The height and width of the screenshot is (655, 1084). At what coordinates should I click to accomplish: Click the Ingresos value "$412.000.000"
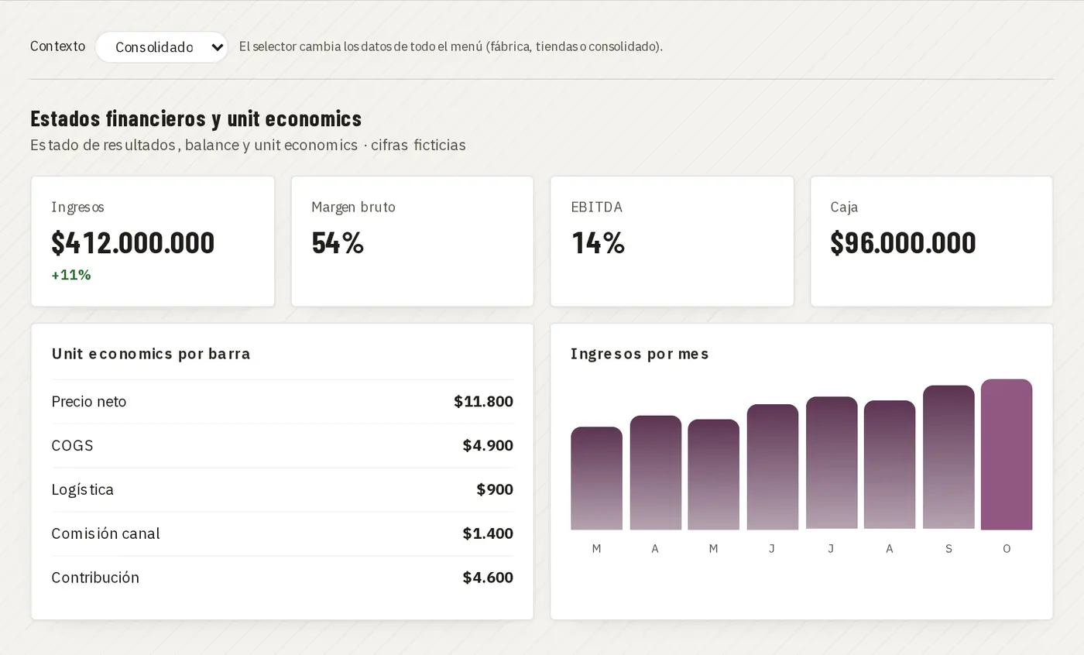tap(133, 243)
